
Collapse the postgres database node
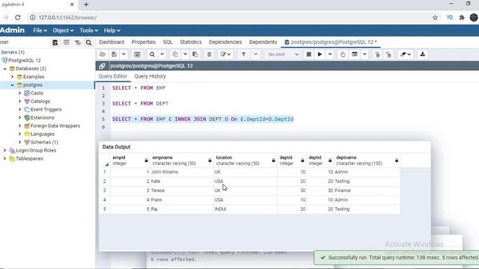point(12,85)
